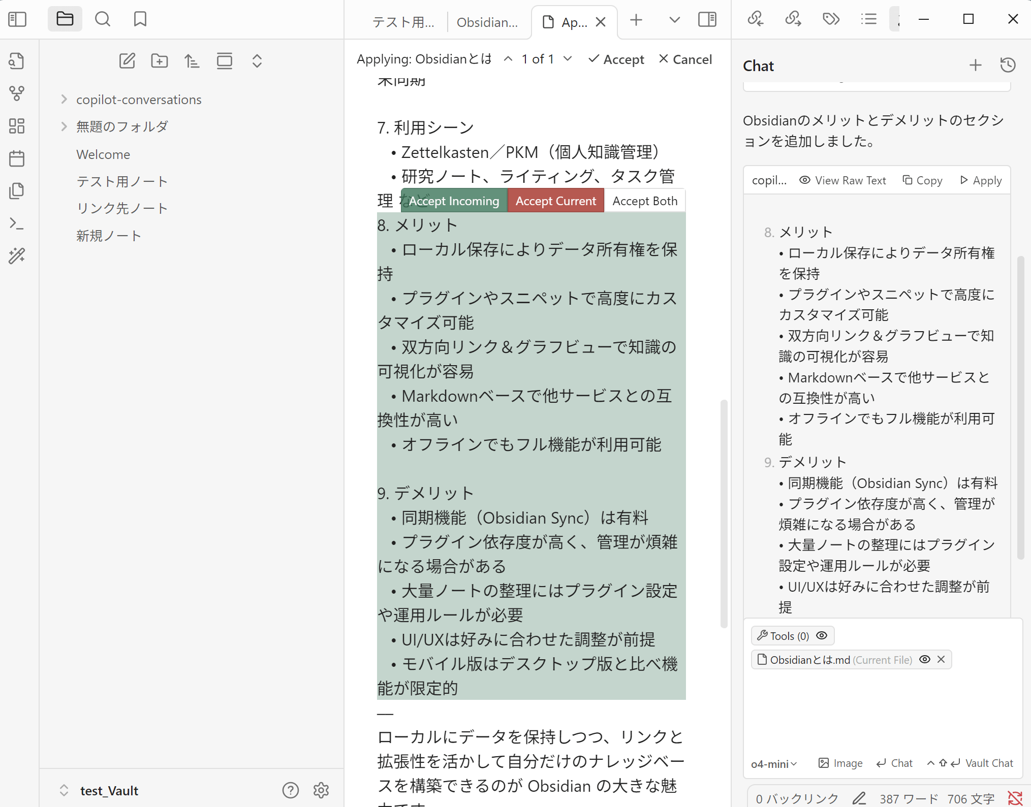Open a new tab
The image size is (1031, 807).
(x=636, y=20)
